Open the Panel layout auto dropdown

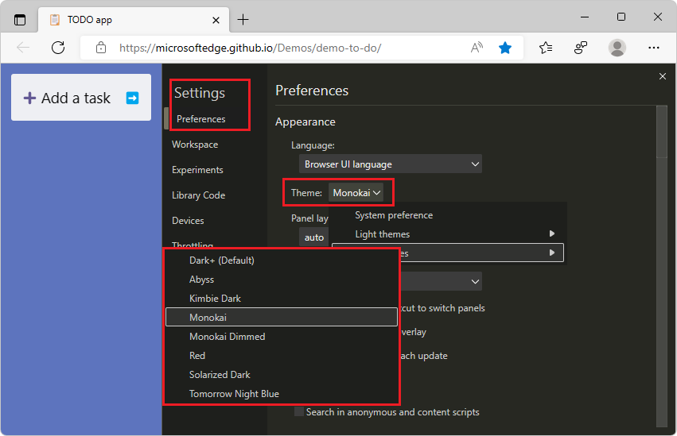point(314,237)
